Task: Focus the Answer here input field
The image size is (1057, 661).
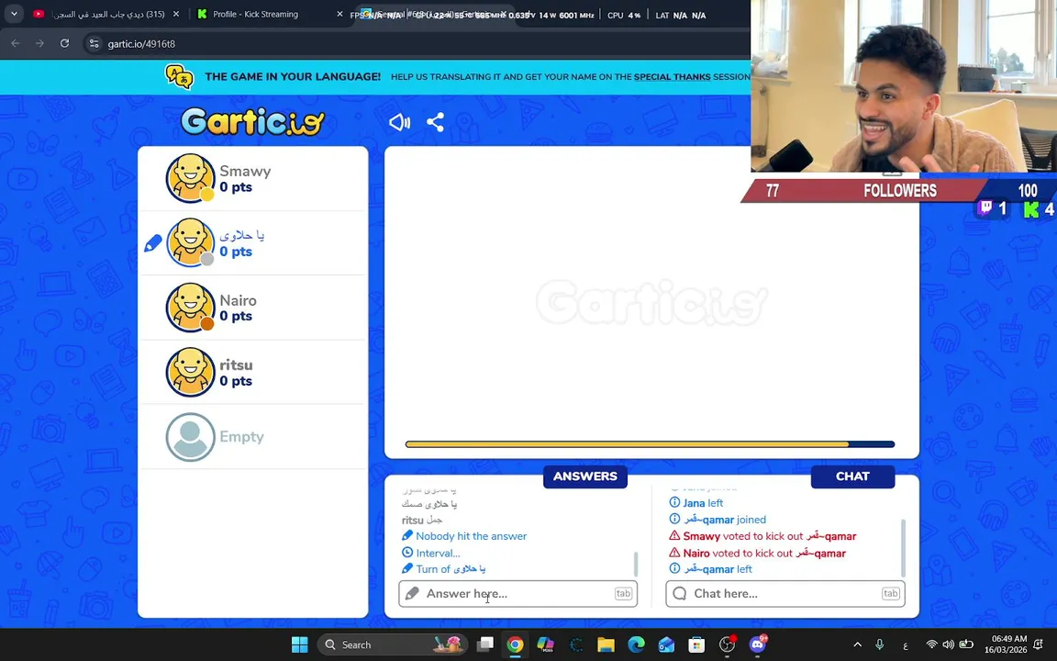Action: (517, 594)
